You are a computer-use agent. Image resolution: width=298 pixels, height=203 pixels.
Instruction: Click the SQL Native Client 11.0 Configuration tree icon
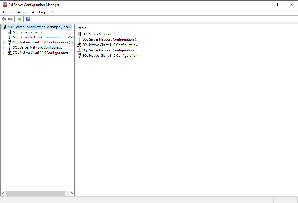[9, 53]
